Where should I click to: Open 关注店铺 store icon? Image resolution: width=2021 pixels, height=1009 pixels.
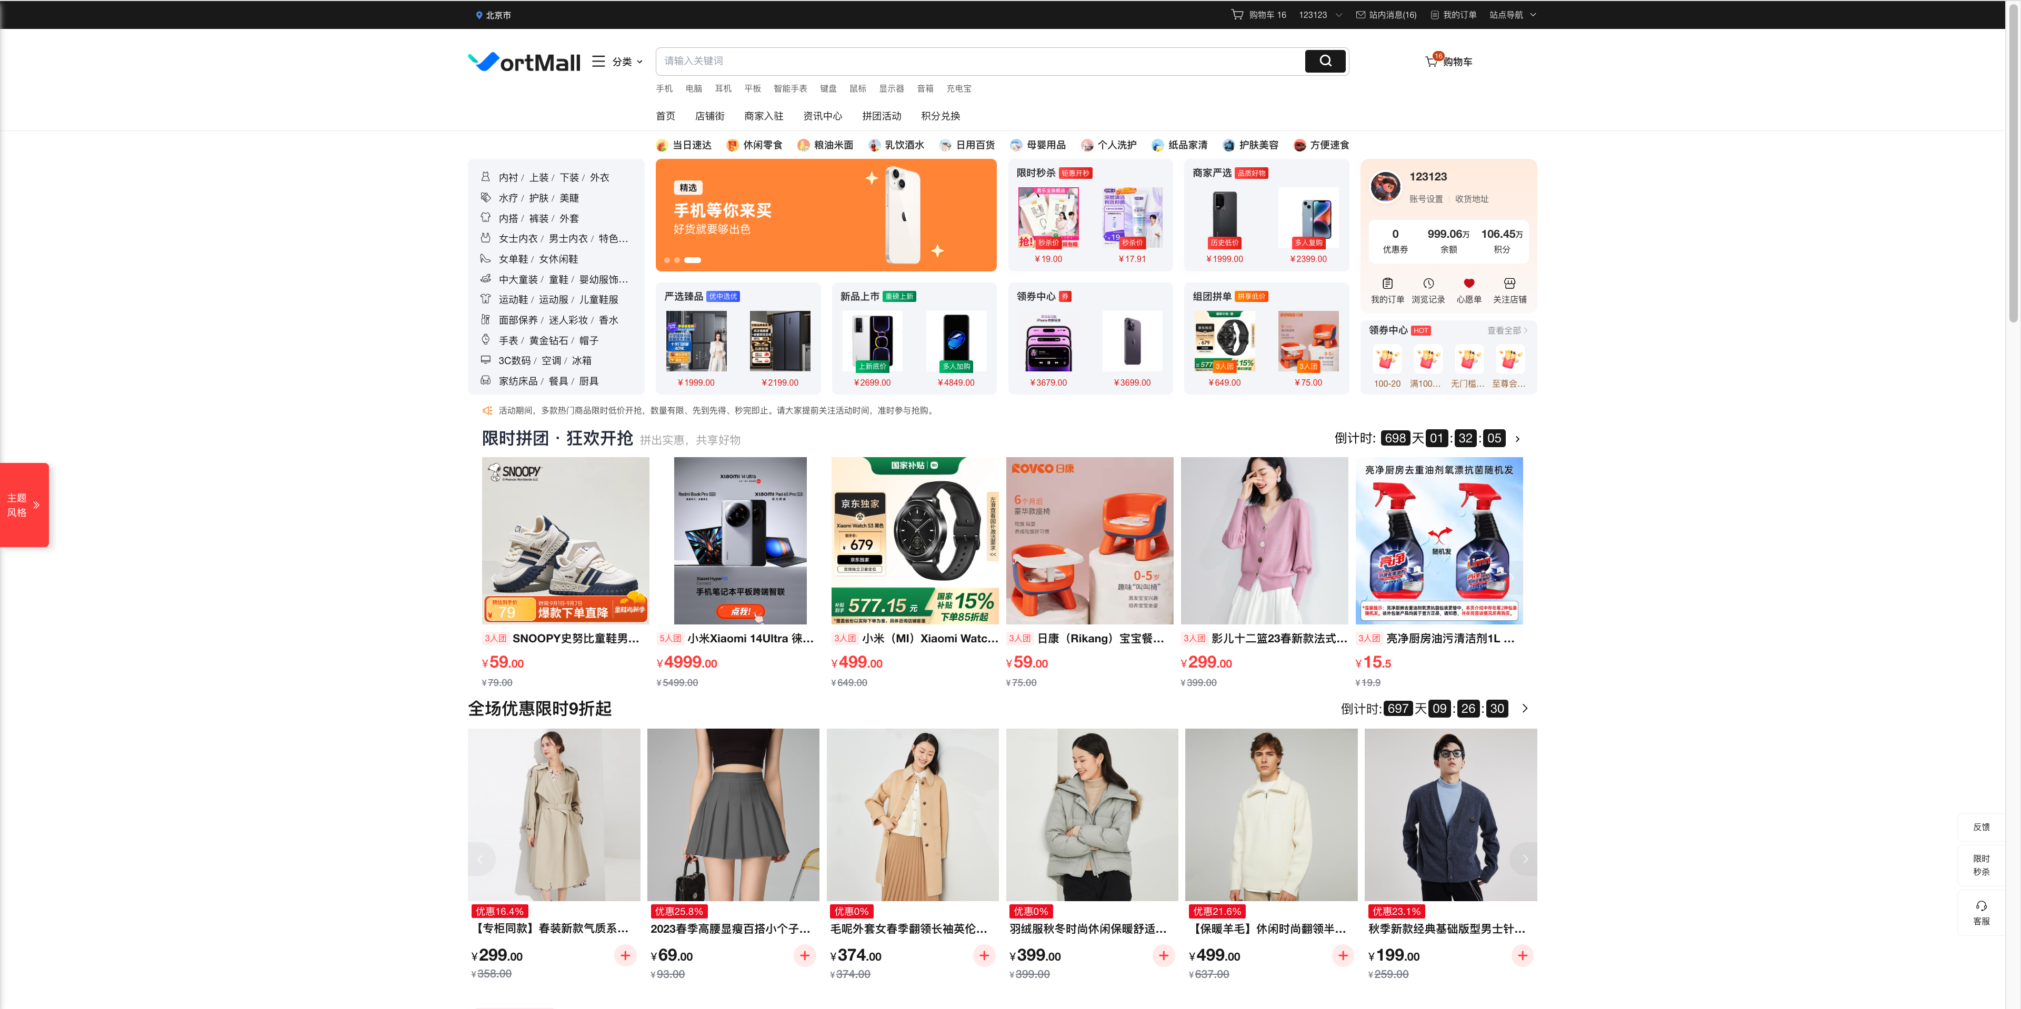coord(1509,284)
